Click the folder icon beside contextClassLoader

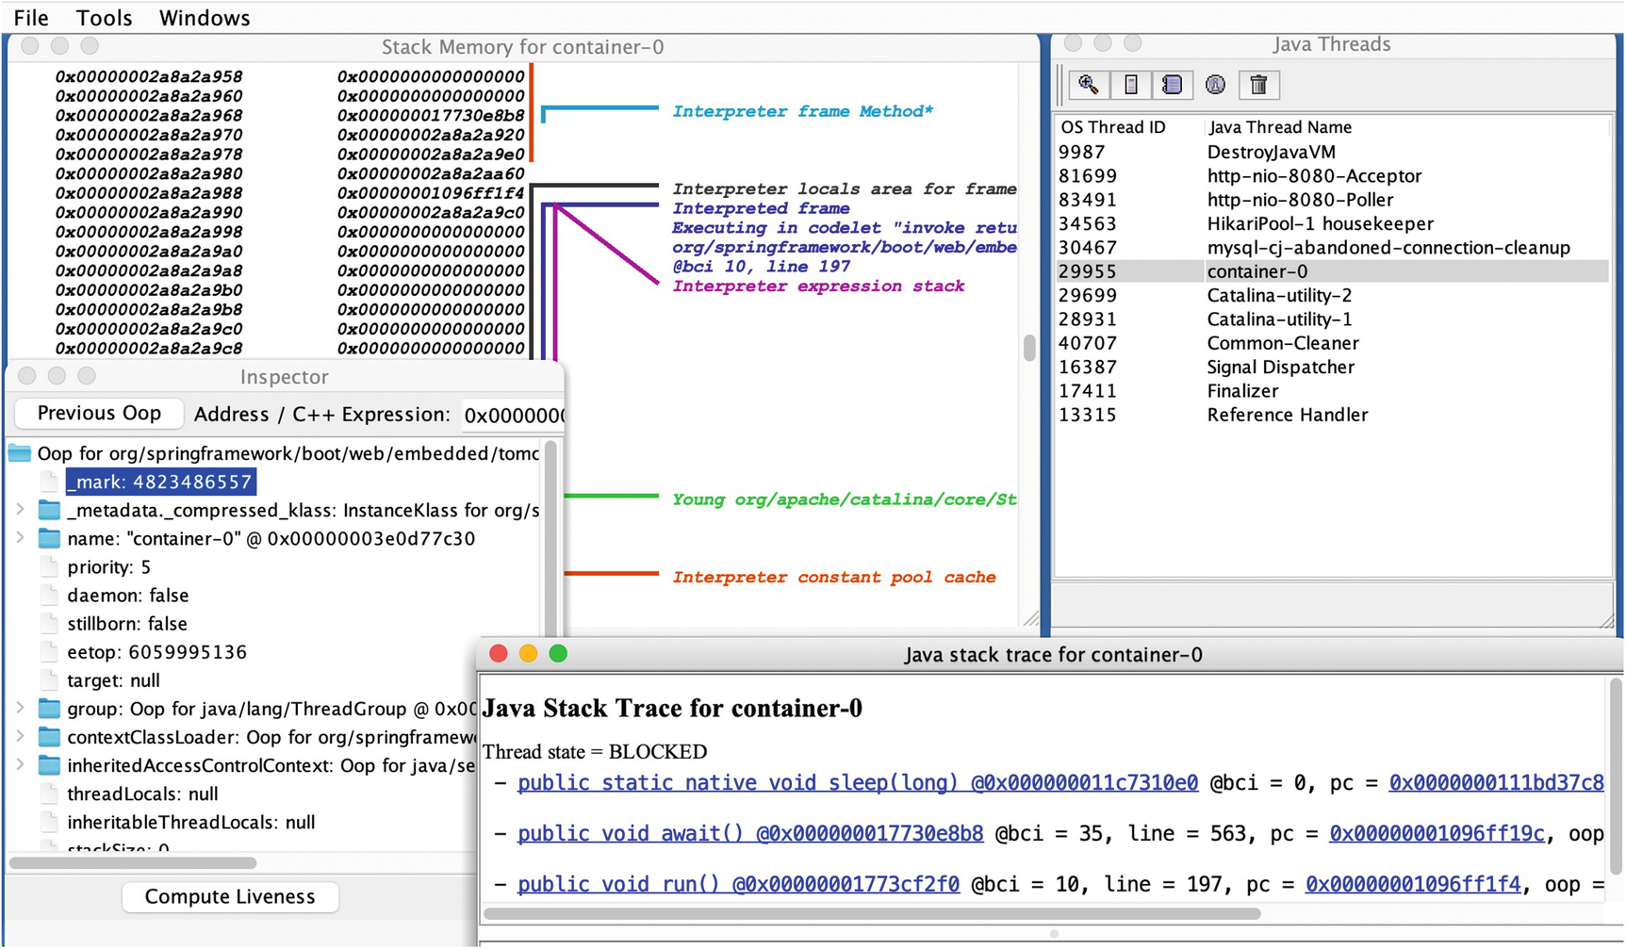(x=49, y=737)
